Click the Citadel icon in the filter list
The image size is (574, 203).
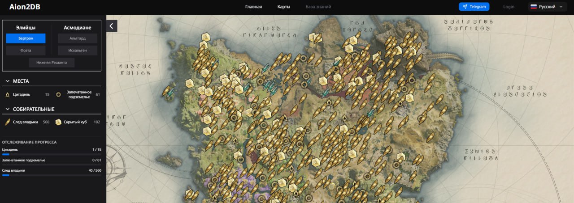point(7,94)
